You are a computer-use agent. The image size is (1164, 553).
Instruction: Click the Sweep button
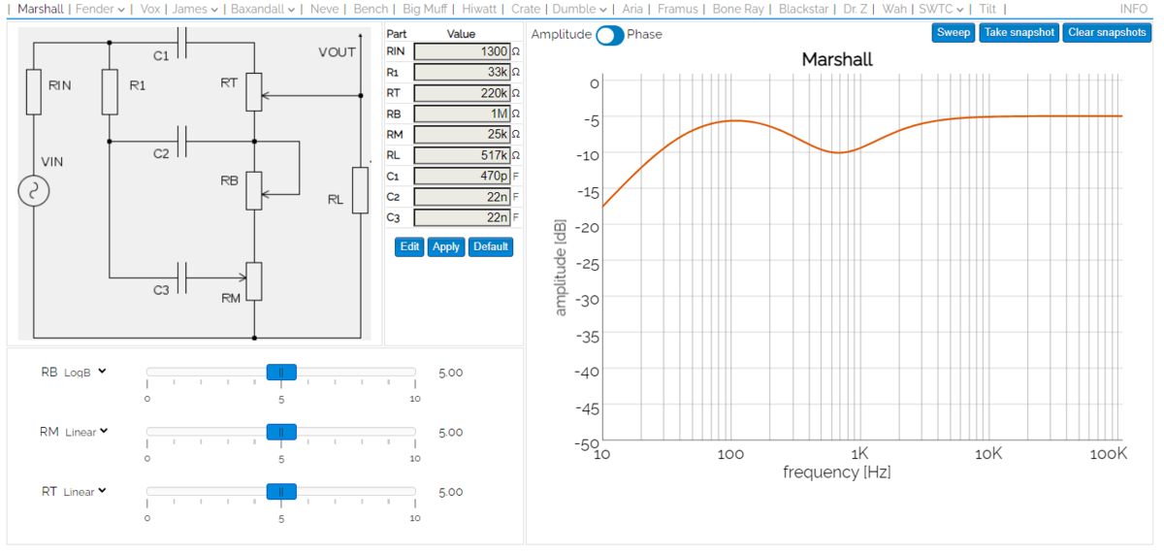tap(954, 32)
